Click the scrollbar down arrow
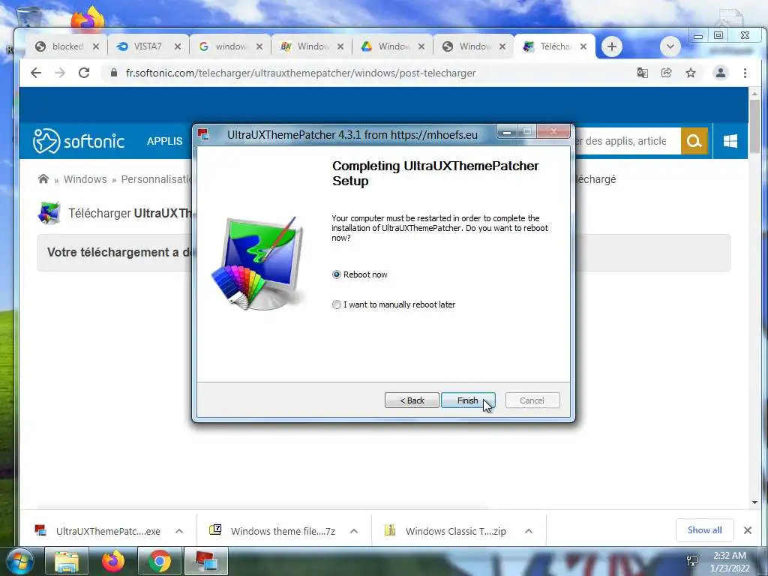Viewport: 768px width, 576px height. [754, 502]
